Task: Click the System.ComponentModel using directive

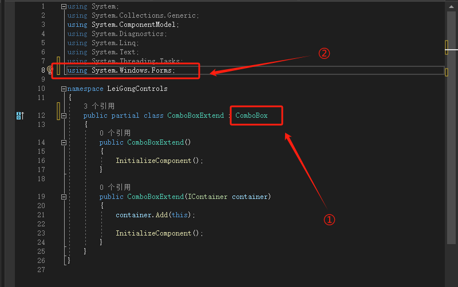Action: point(135,25)
